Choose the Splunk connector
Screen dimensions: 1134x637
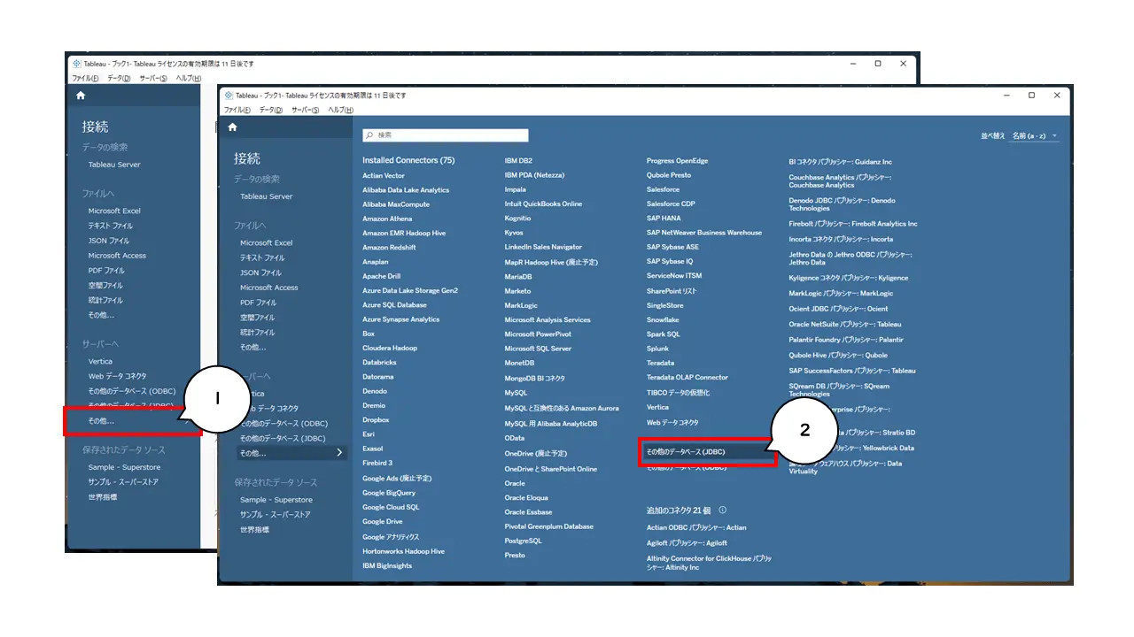pos(657,349)
